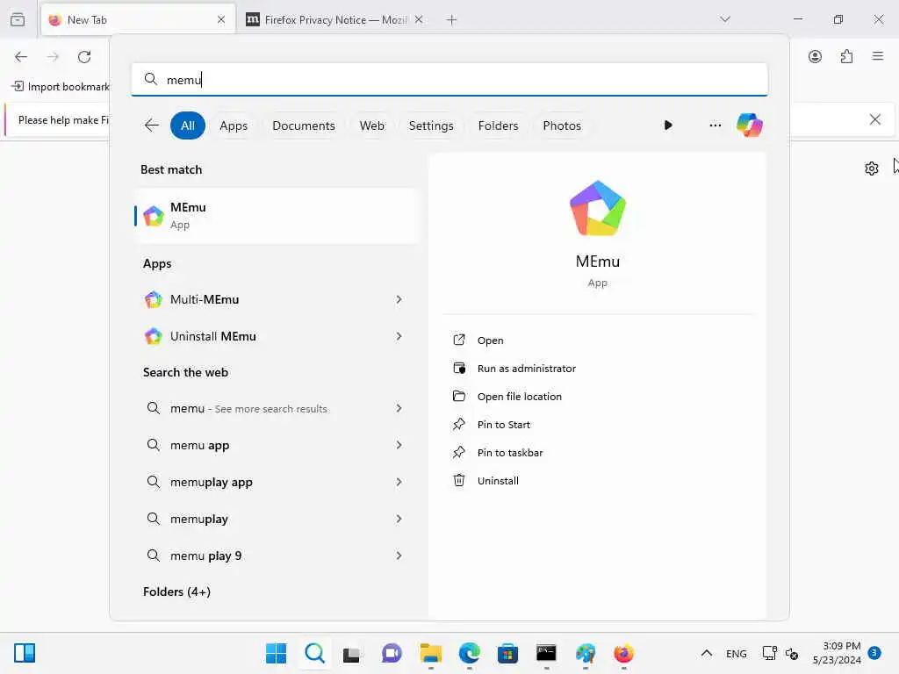Open the three-dot more options menu
Viewport: 899px width, 674px height.
(715, 125)
